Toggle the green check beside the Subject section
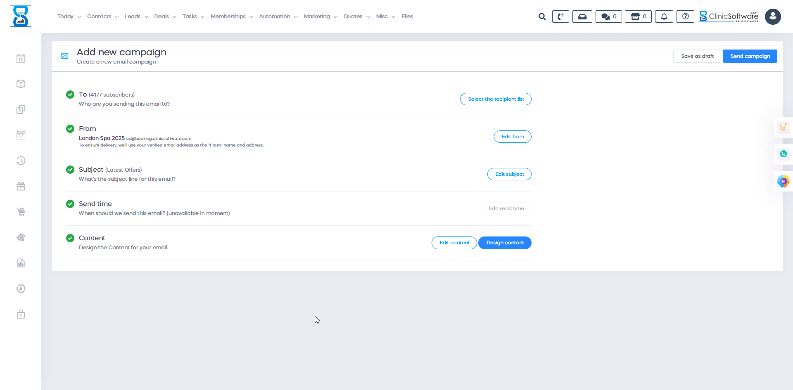This screenshot has height=390, width=793. tap(70, 169)
